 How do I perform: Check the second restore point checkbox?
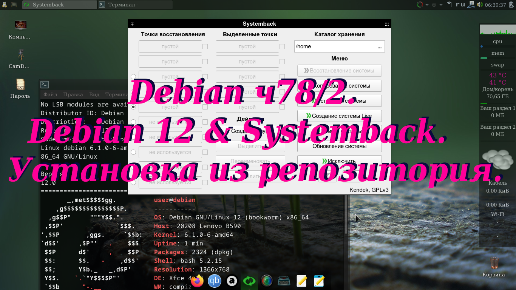pos(205,62)
